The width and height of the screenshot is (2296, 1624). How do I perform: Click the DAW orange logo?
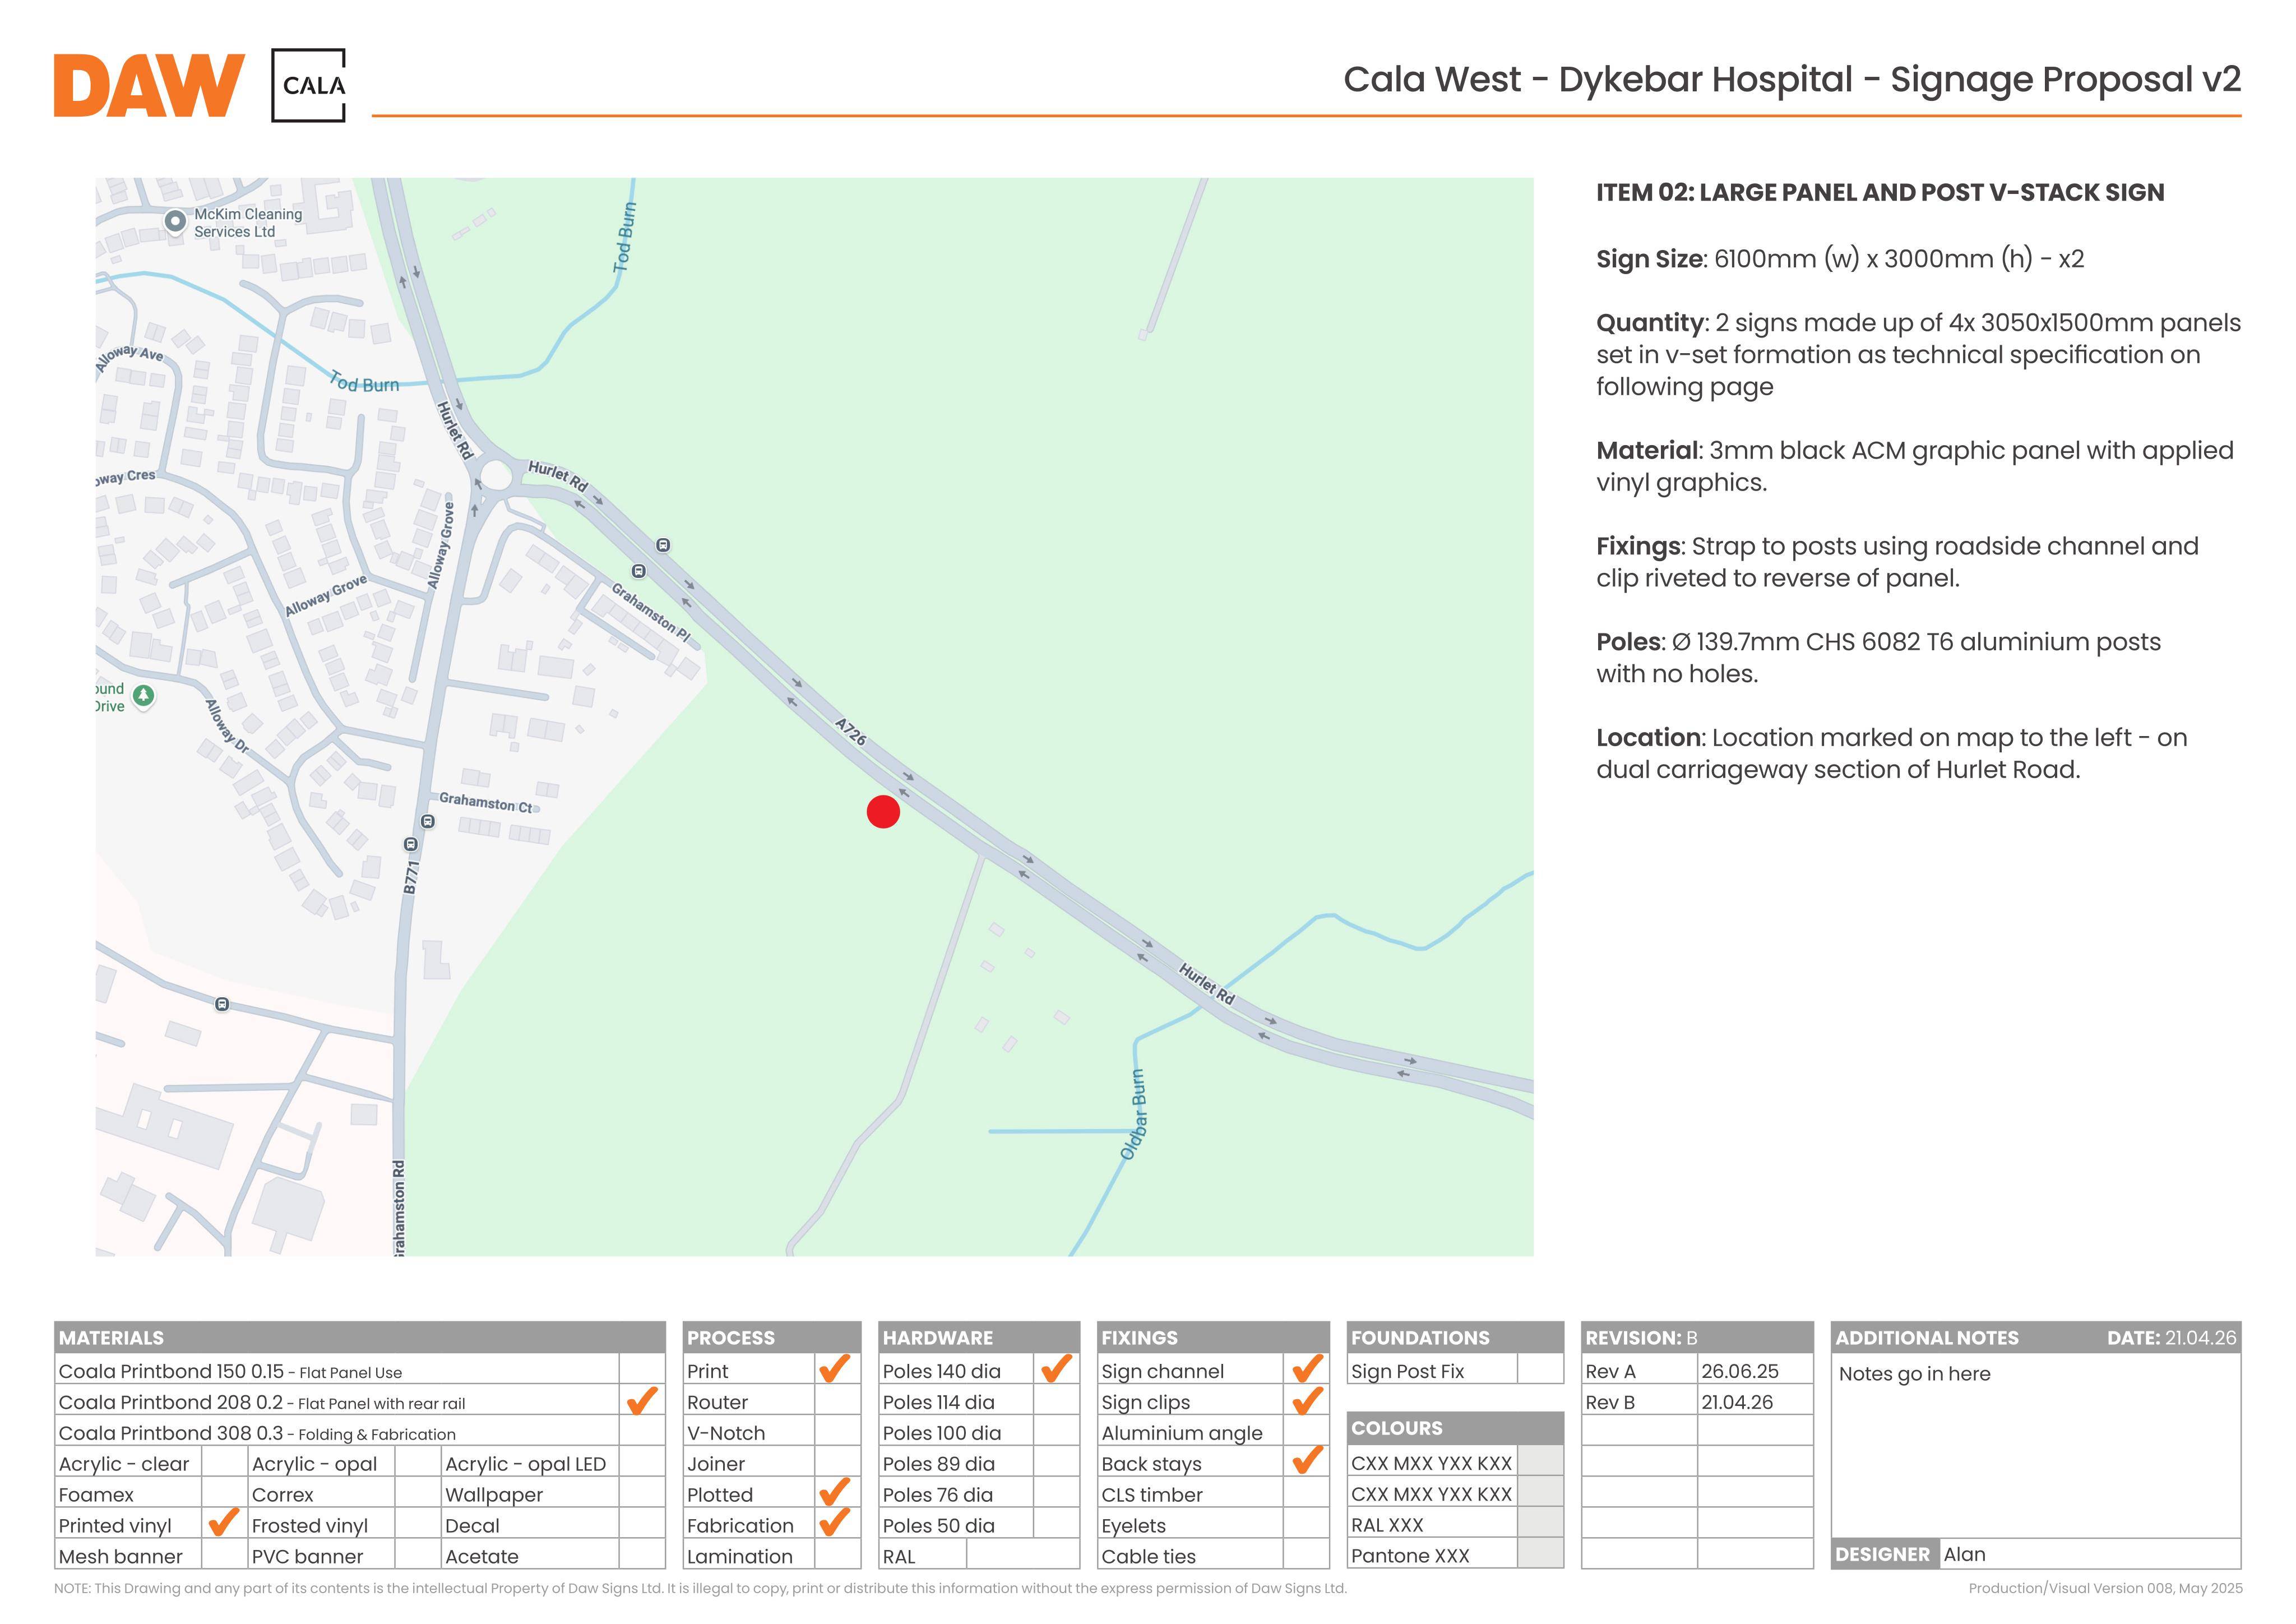(149, 86)
